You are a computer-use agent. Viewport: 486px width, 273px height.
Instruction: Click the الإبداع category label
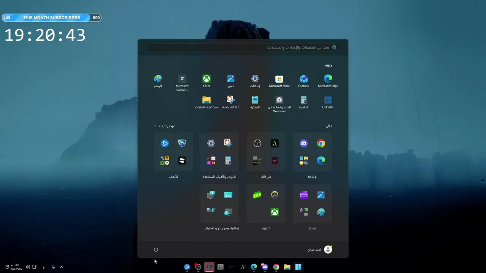coord(312,228)
